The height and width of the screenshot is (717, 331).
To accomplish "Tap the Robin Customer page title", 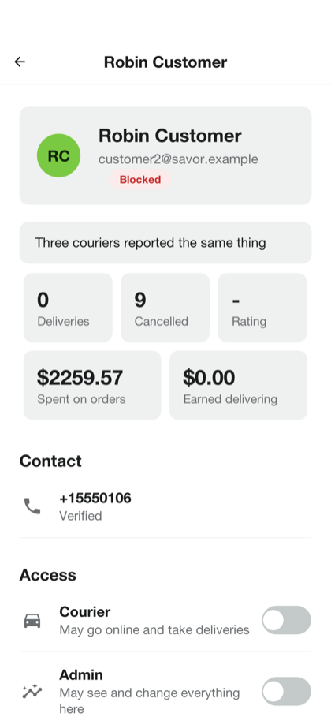I will pos(165,62).
